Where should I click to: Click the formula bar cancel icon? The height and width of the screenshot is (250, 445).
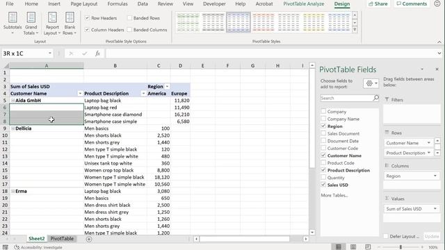pos(71,53)
